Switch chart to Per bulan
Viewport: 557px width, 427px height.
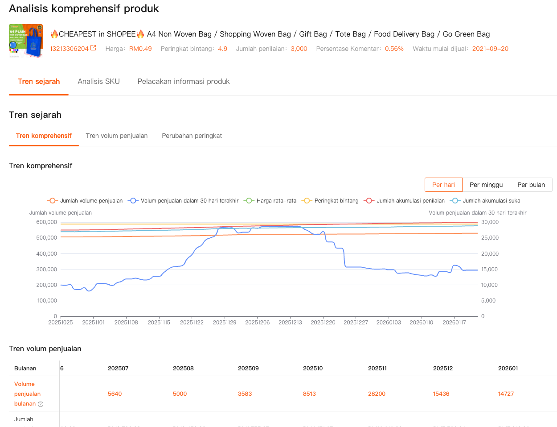(531, 185)
